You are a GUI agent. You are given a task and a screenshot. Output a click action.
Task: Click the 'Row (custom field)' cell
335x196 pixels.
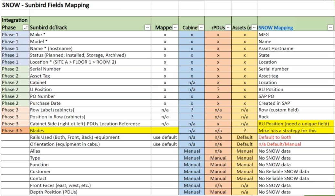coord(296,110)
